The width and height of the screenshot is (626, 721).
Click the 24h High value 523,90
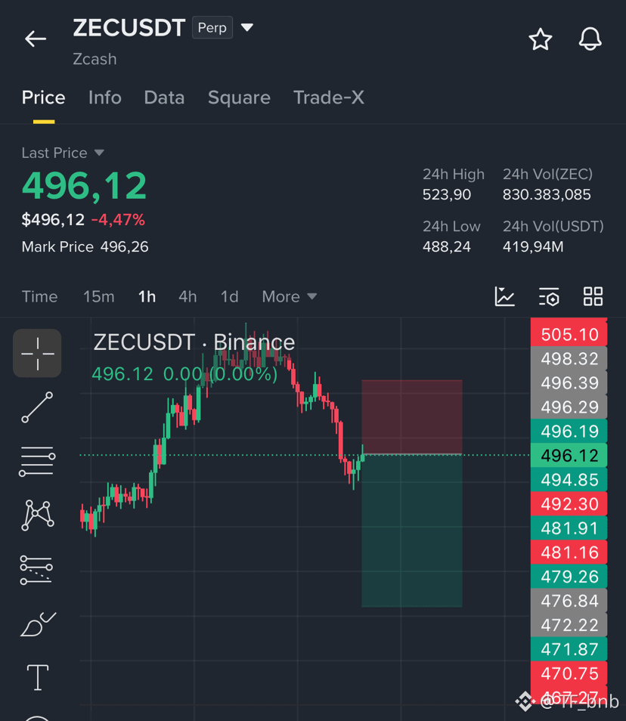pos(447,194)
